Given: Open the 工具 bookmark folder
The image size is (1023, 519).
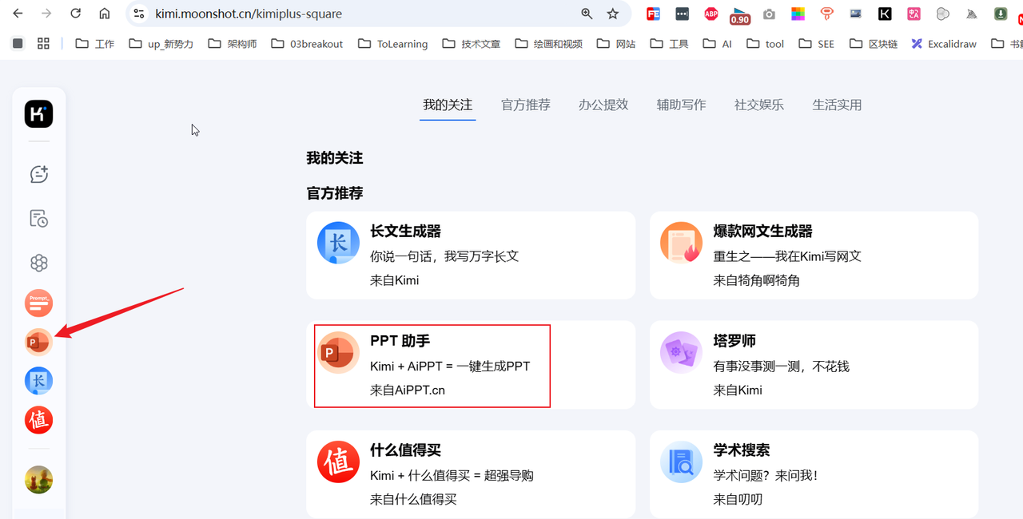Looking at the screenshot, I should point(670,43).
